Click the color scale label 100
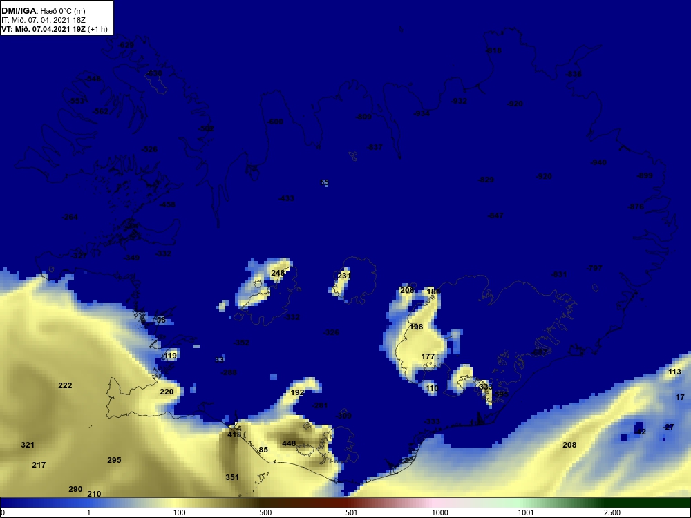The image size is (691, 518). [180, 512]
